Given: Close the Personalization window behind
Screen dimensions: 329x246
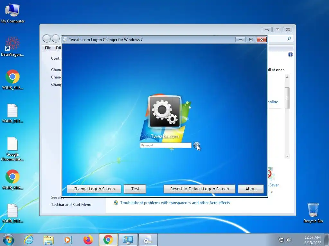Looking at the screenshot, I should (x=288, y=30).
